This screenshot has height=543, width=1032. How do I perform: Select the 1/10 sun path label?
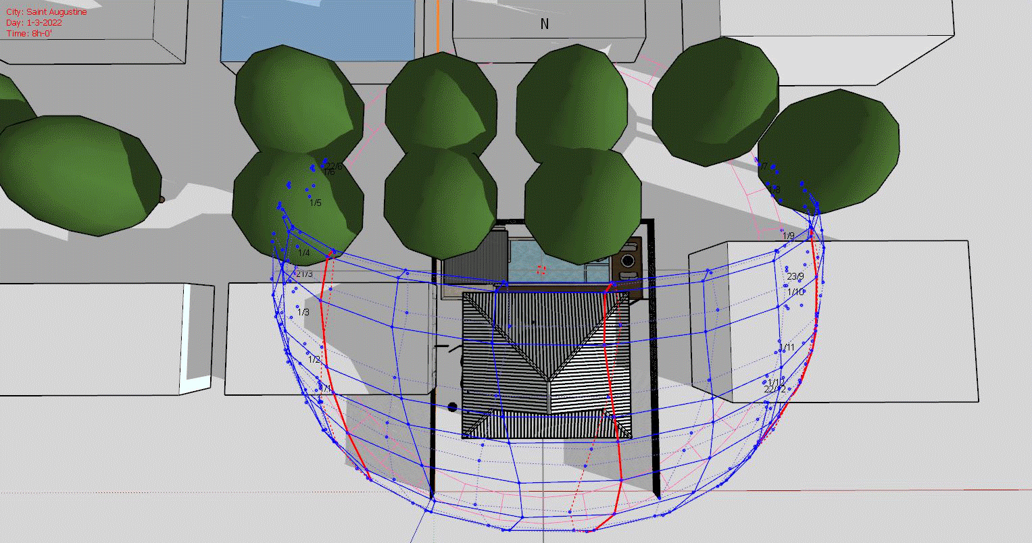pyautogui.click(x=795, y=292)
